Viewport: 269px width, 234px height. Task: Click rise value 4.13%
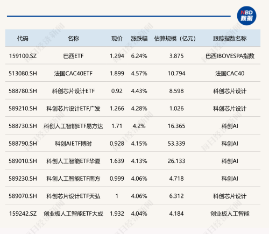(139, 161)
